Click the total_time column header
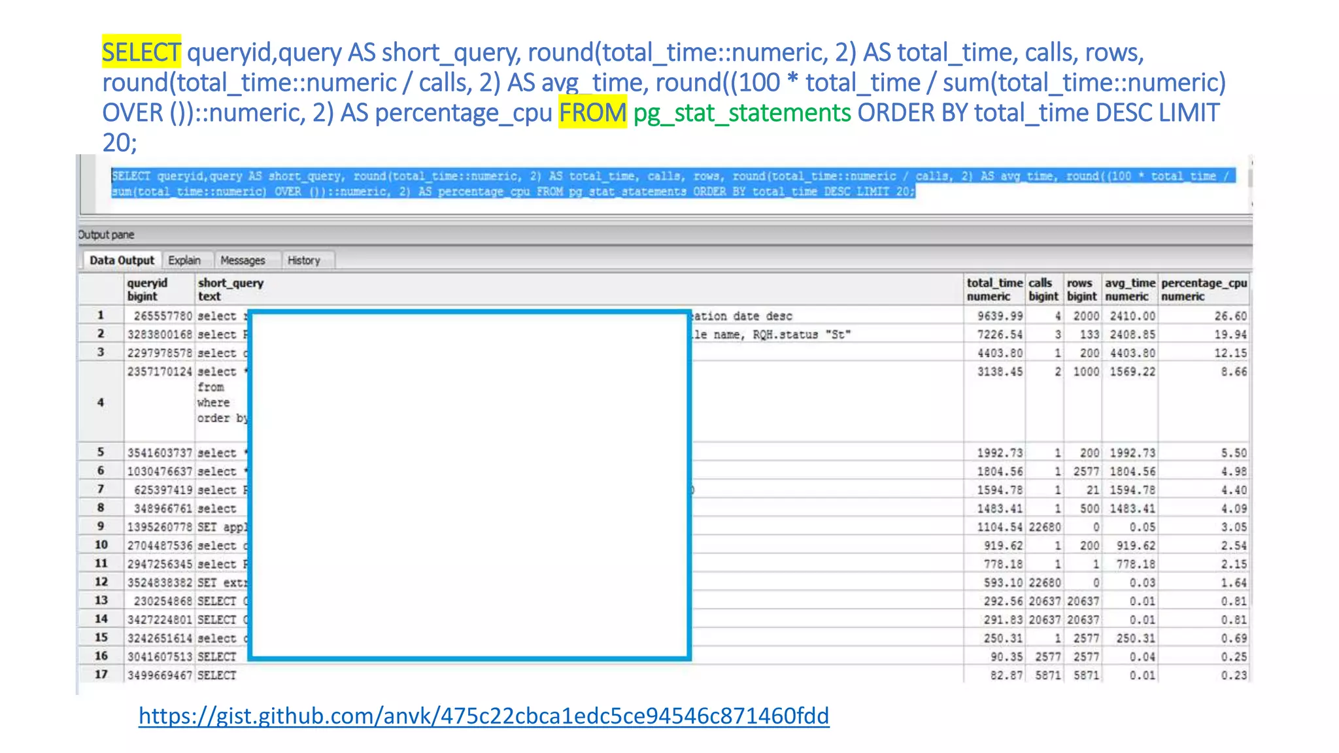 [994, 289]
